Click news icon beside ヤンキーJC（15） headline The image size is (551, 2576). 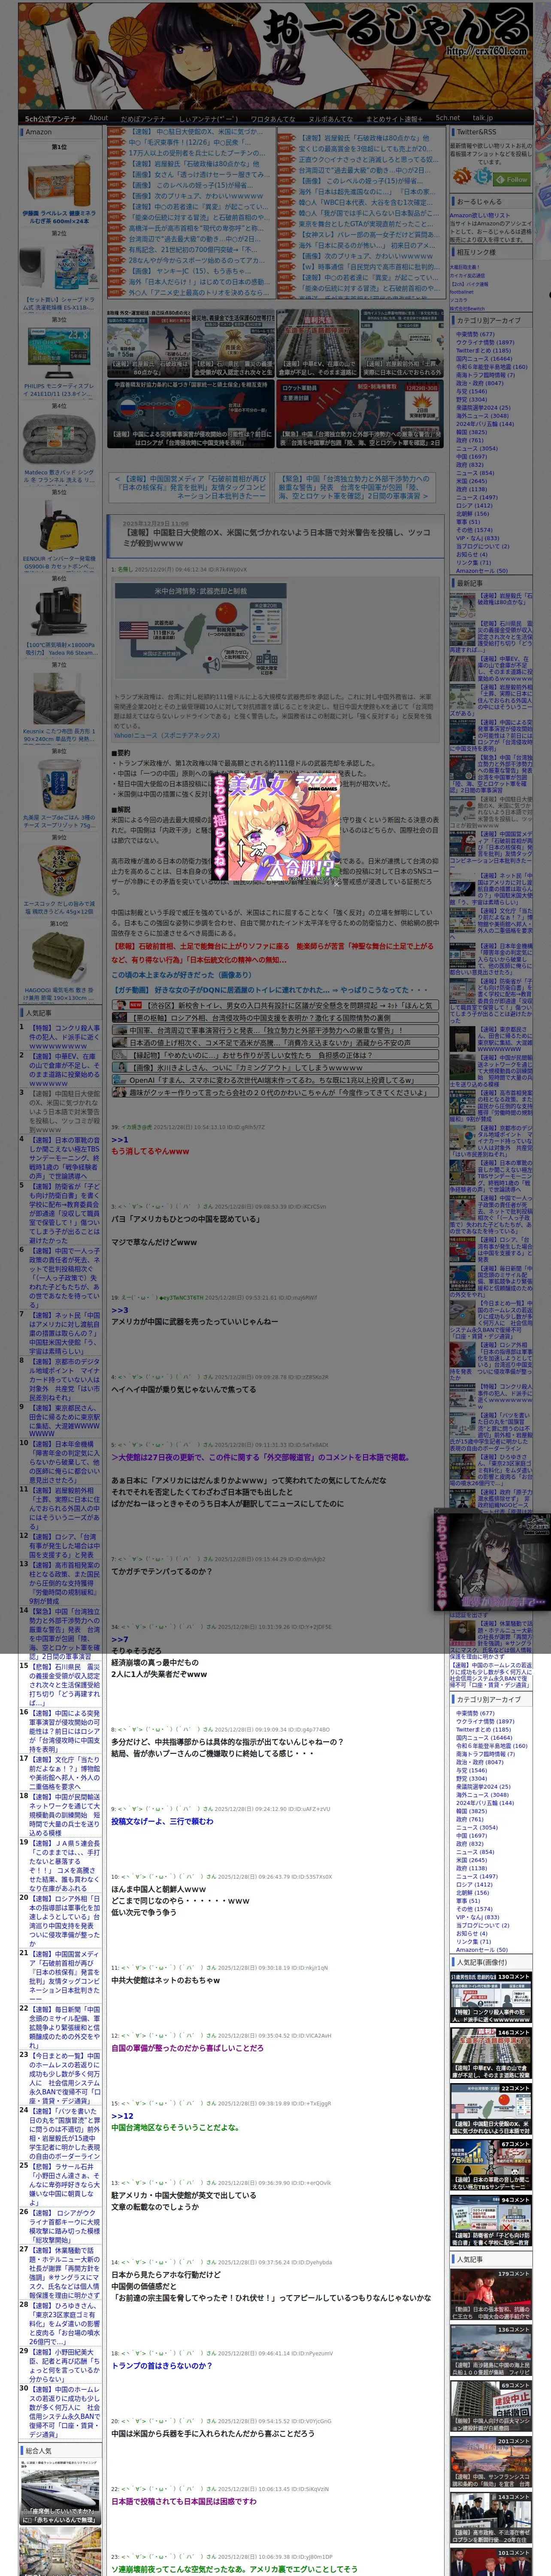118,270
